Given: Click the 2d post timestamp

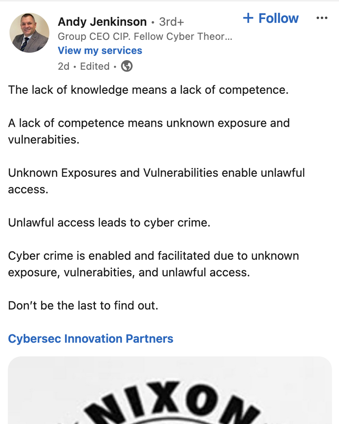Looking at the screenshot, I should [x=64, y=66].
